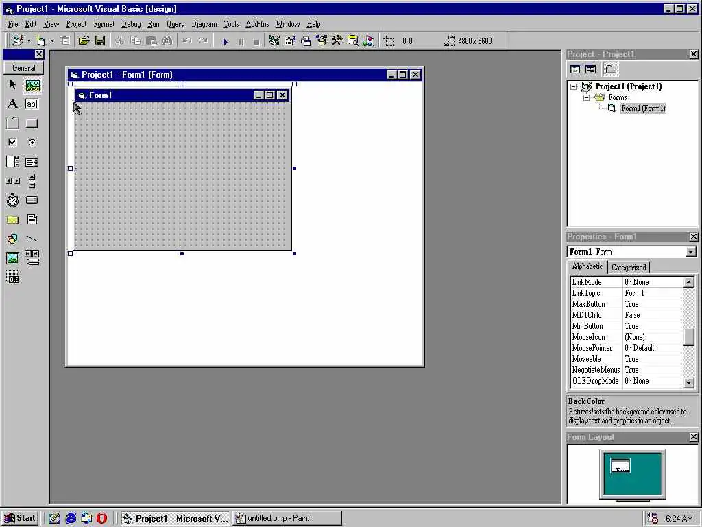Open the Menu Editor from toolbar
This screenshot has height=527, width=702.
click(65, 40)
